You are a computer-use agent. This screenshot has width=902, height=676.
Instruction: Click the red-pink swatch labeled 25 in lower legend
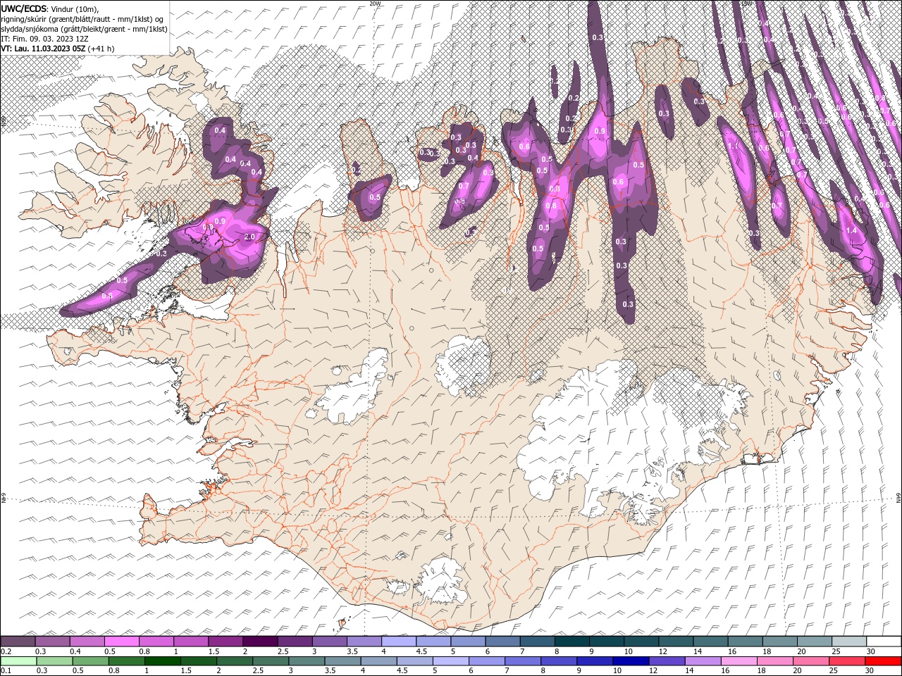click(x=846, y=661)
